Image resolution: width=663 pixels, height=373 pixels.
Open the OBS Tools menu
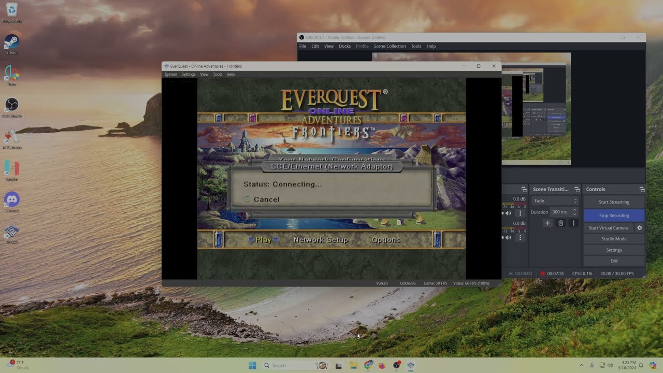[416, 46]
